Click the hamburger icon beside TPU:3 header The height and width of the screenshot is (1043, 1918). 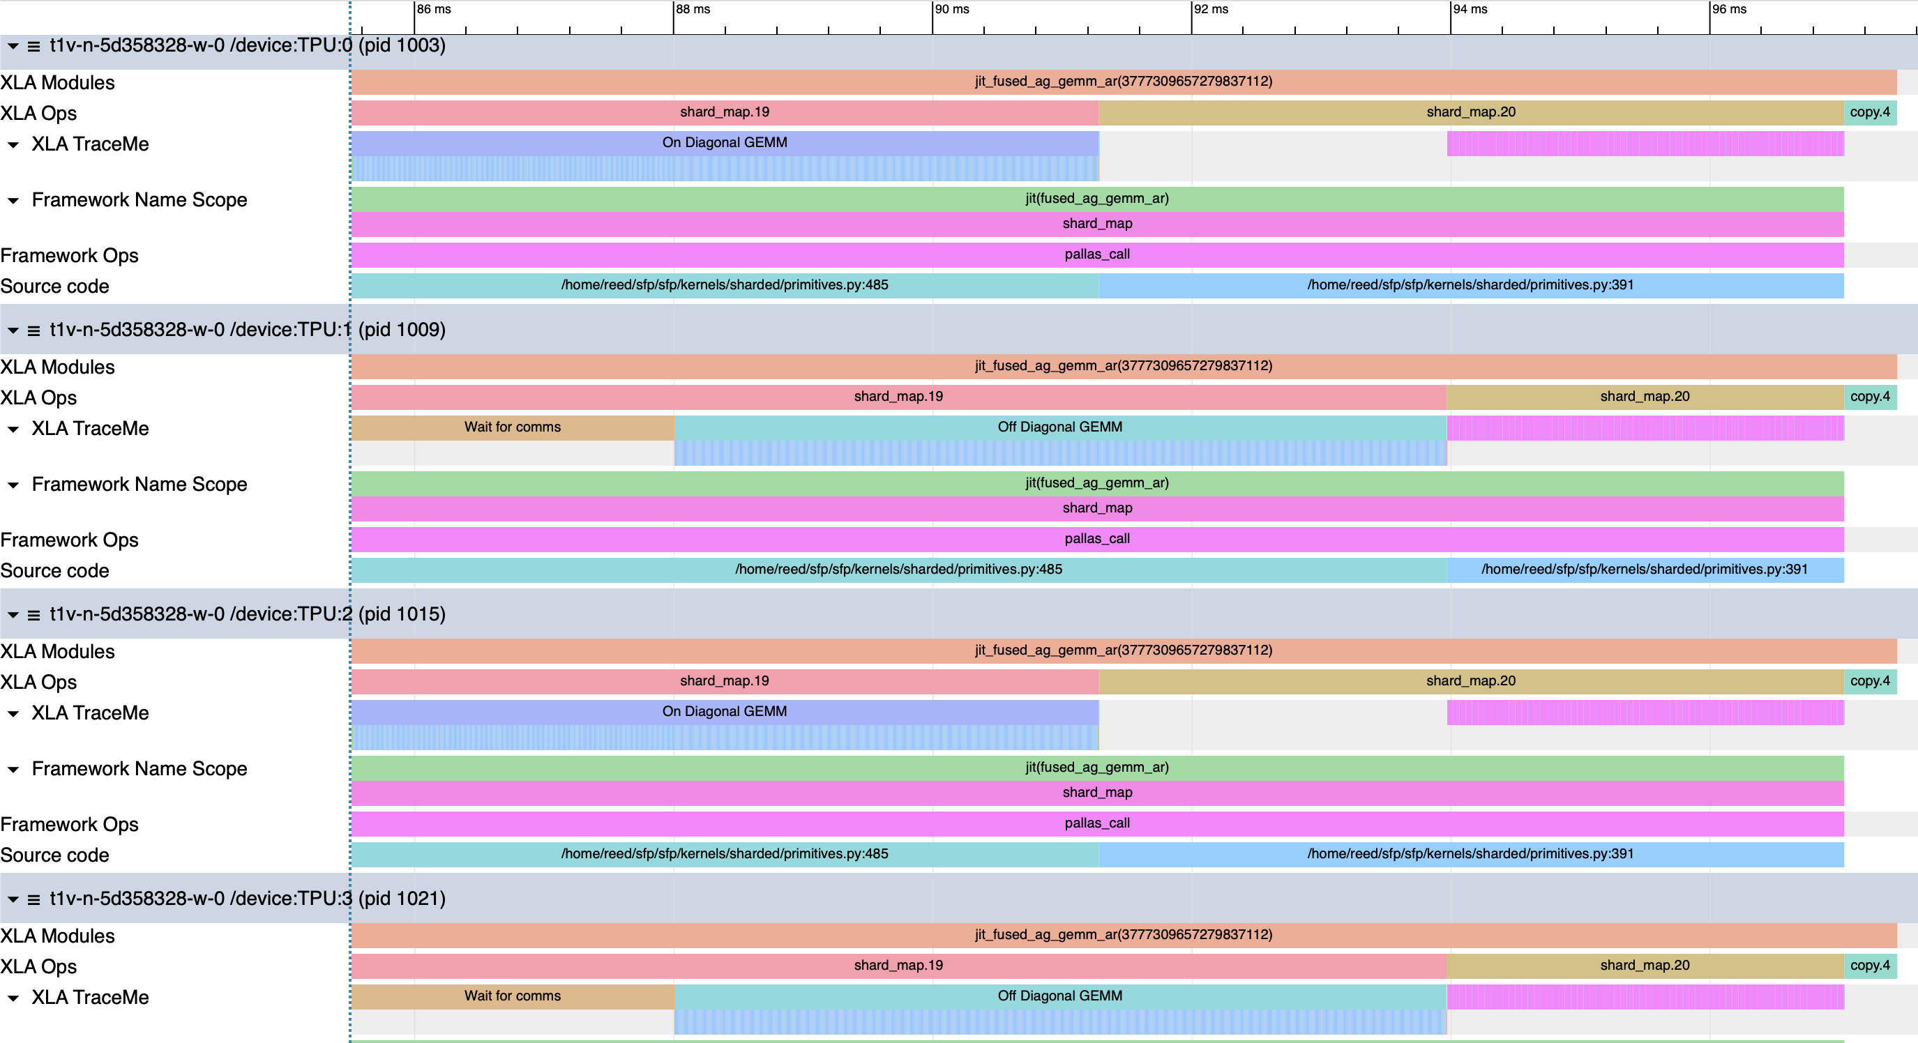point(33,899)
